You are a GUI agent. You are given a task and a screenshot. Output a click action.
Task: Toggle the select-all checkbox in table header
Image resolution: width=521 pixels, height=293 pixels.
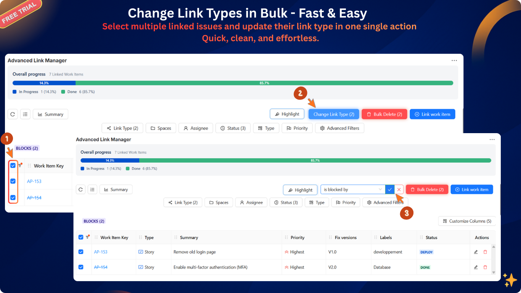click(x=80, y=237)
